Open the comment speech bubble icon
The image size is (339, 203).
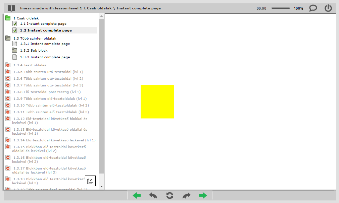[x=313, y=8]
